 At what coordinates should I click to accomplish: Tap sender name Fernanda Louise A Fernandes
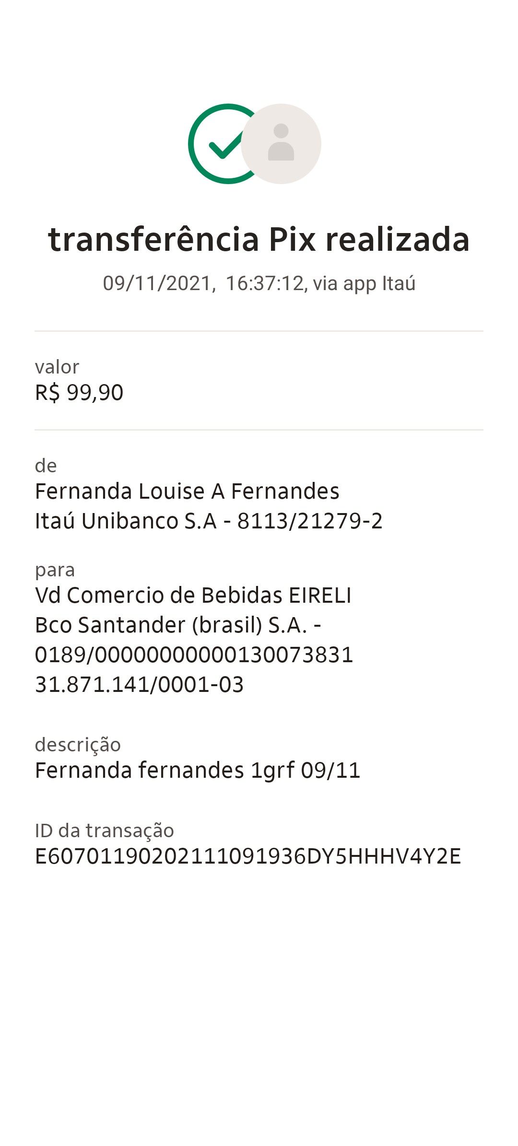[187, 491]
